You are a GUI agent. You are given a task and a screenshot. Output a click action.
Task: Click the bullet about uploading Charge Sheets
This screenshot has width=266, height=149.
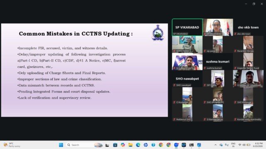[x=62, y=73]
